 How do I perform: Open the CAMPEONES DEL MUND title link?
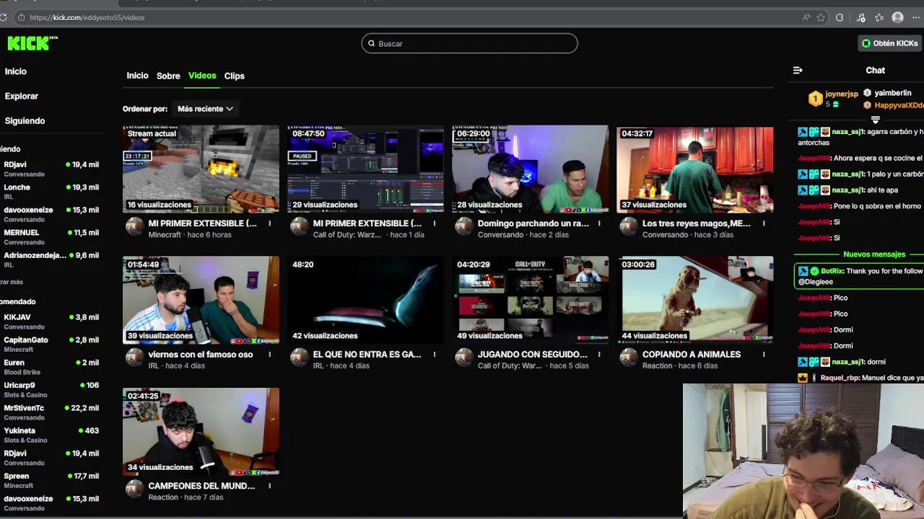click(201, 486)
